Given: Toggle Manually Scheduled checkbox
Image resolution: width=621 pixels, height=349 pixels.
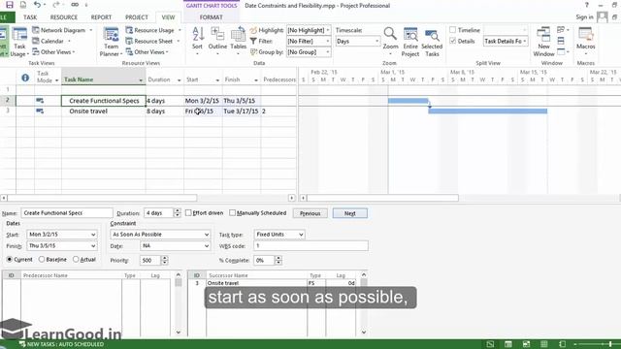Looking at the screenshot, I should (233, 213).
